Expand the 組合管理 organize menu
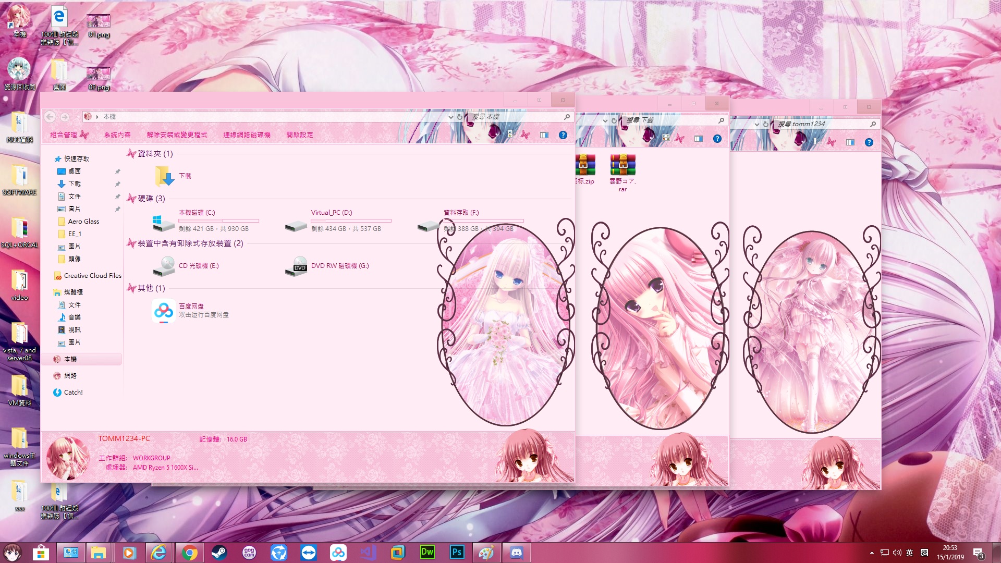The height and width of the screenshot is (563, 1001). click(x=64, y=135)
